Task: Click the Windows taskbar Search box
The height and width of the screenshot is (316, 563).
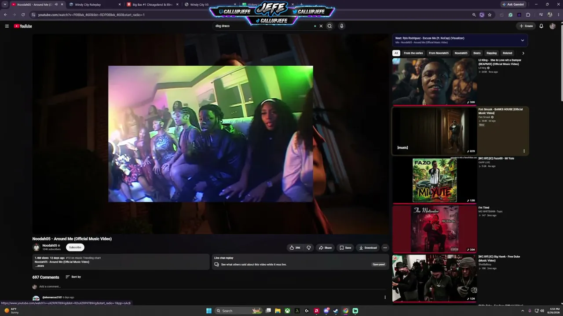Action: coord(238,311)
